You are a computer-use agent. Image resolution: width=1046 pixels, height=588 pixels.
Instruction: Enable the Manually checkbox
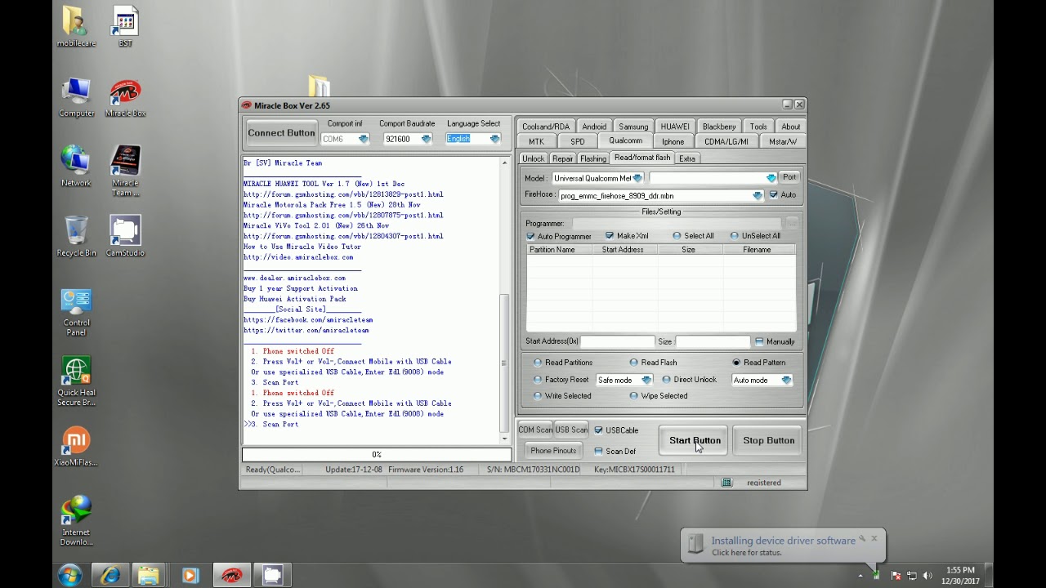click(x=759, y=341)
